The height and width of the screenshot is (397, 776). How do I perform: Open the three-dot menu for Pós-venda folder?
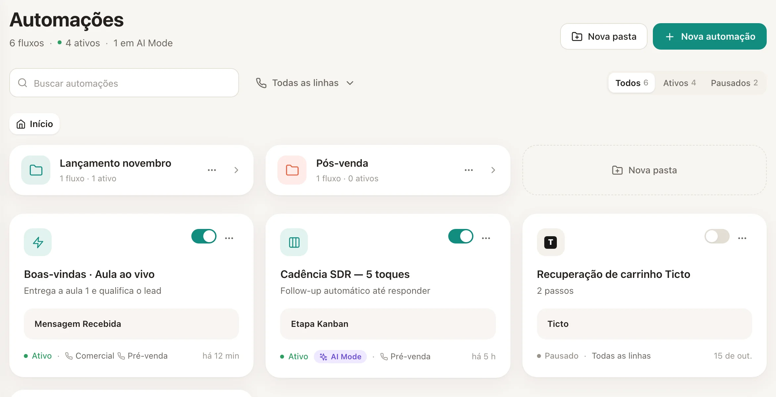click(x=468, y=170)
